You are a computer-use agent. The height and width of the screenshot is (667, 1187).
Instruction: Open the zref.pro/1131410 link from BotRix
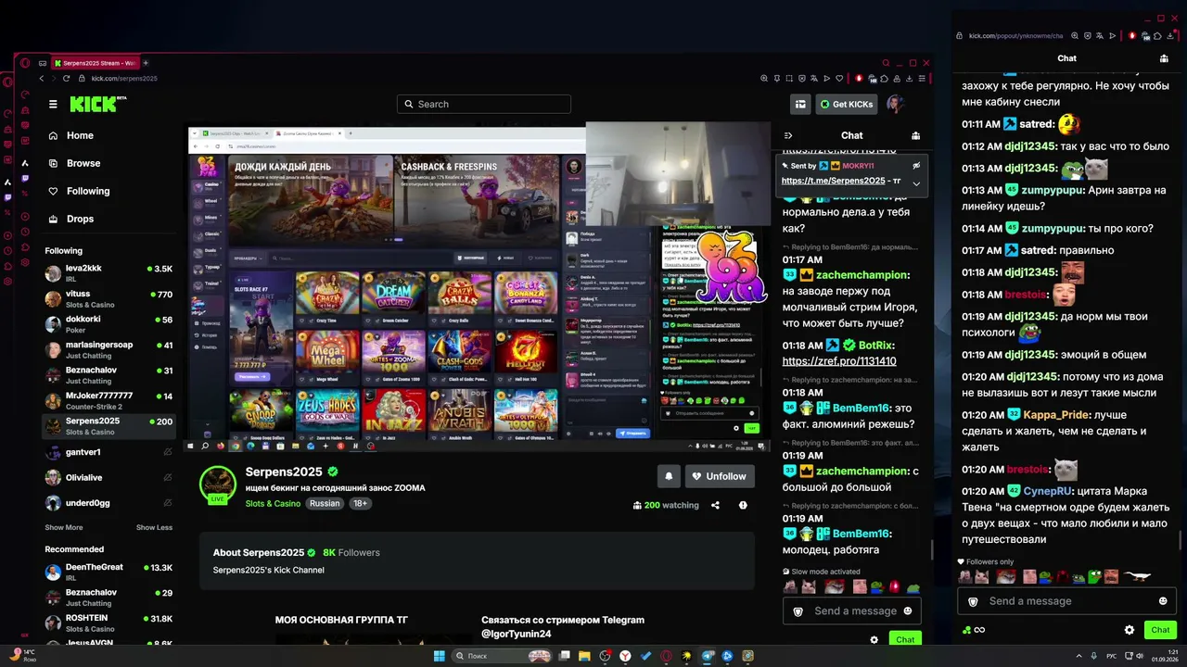[x=839, y=361]
